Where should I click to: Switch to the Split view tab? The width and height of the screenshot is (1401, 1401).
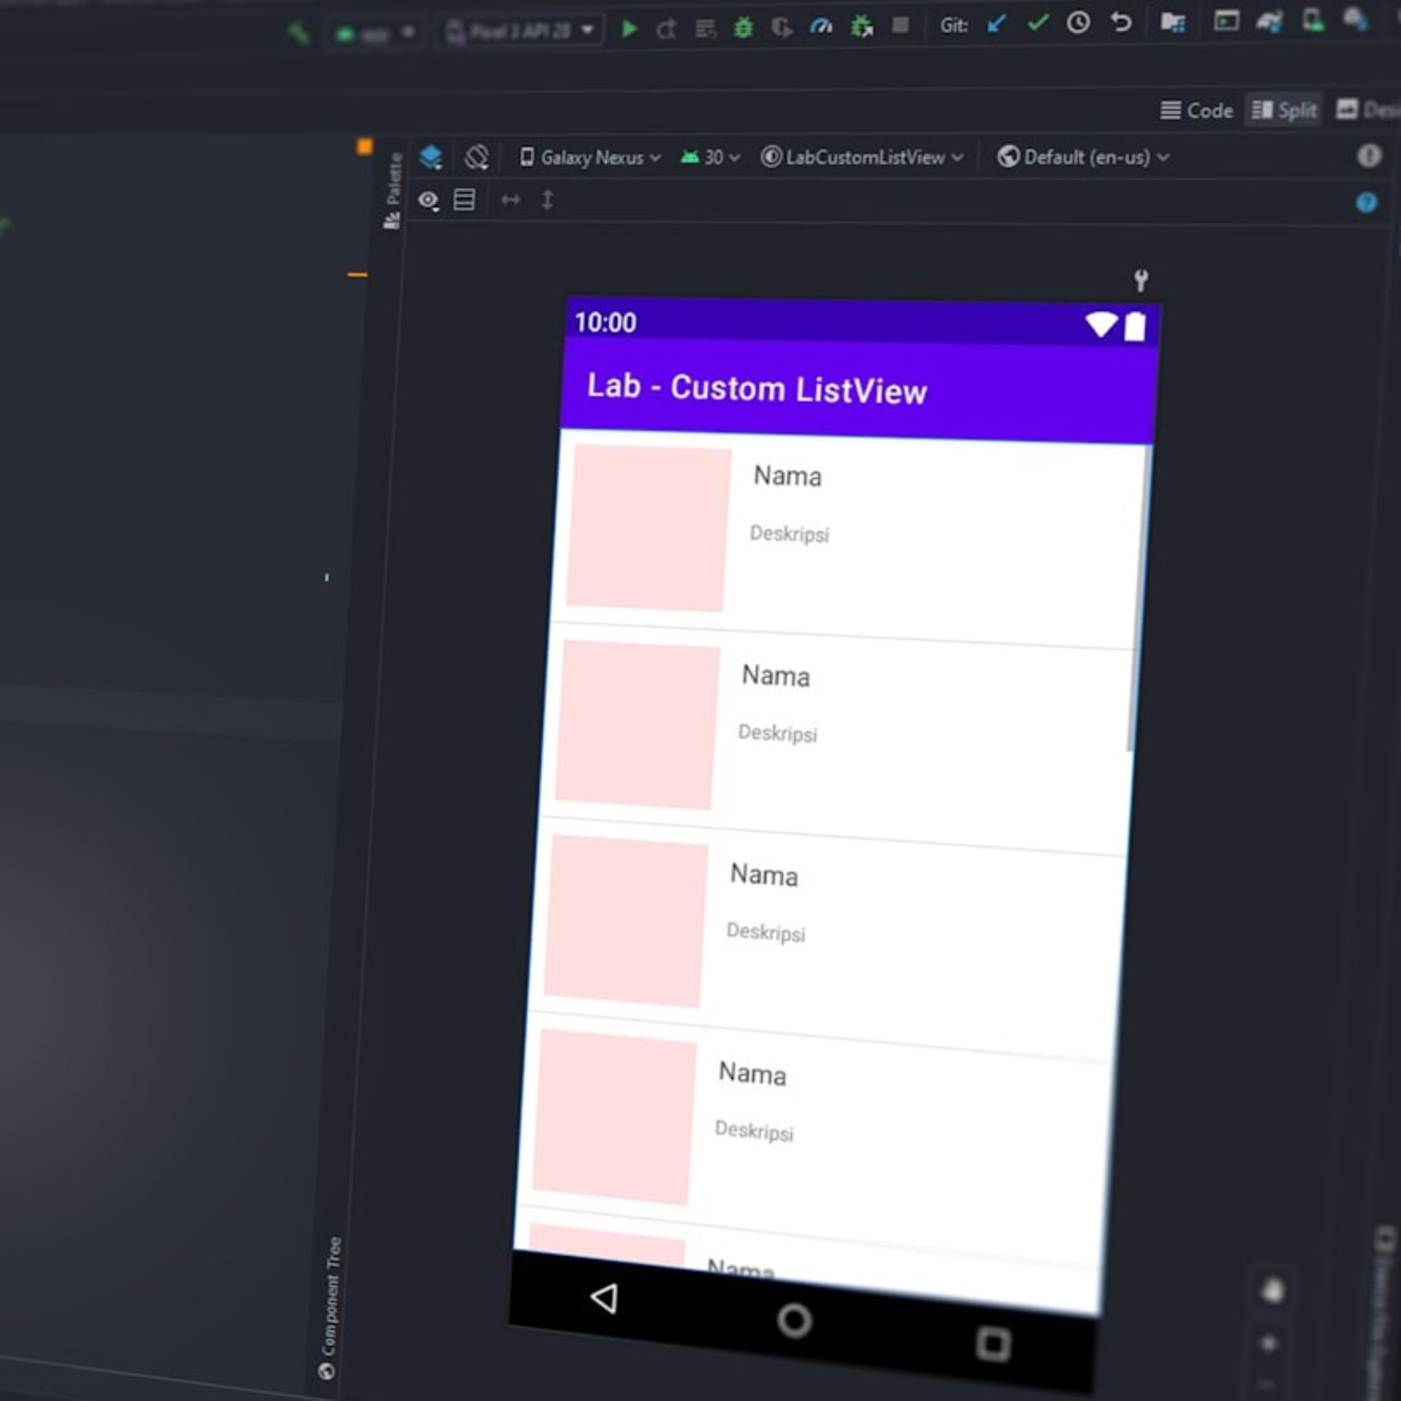click(1284, 110)
